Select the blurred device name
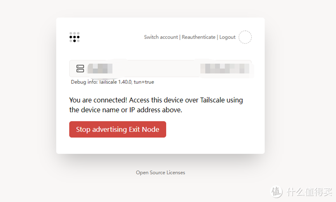 tap(100, 69)
